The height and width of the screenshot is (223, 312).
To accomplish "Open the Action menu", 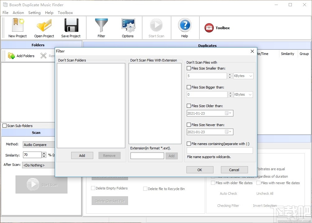I will [18, 13].
